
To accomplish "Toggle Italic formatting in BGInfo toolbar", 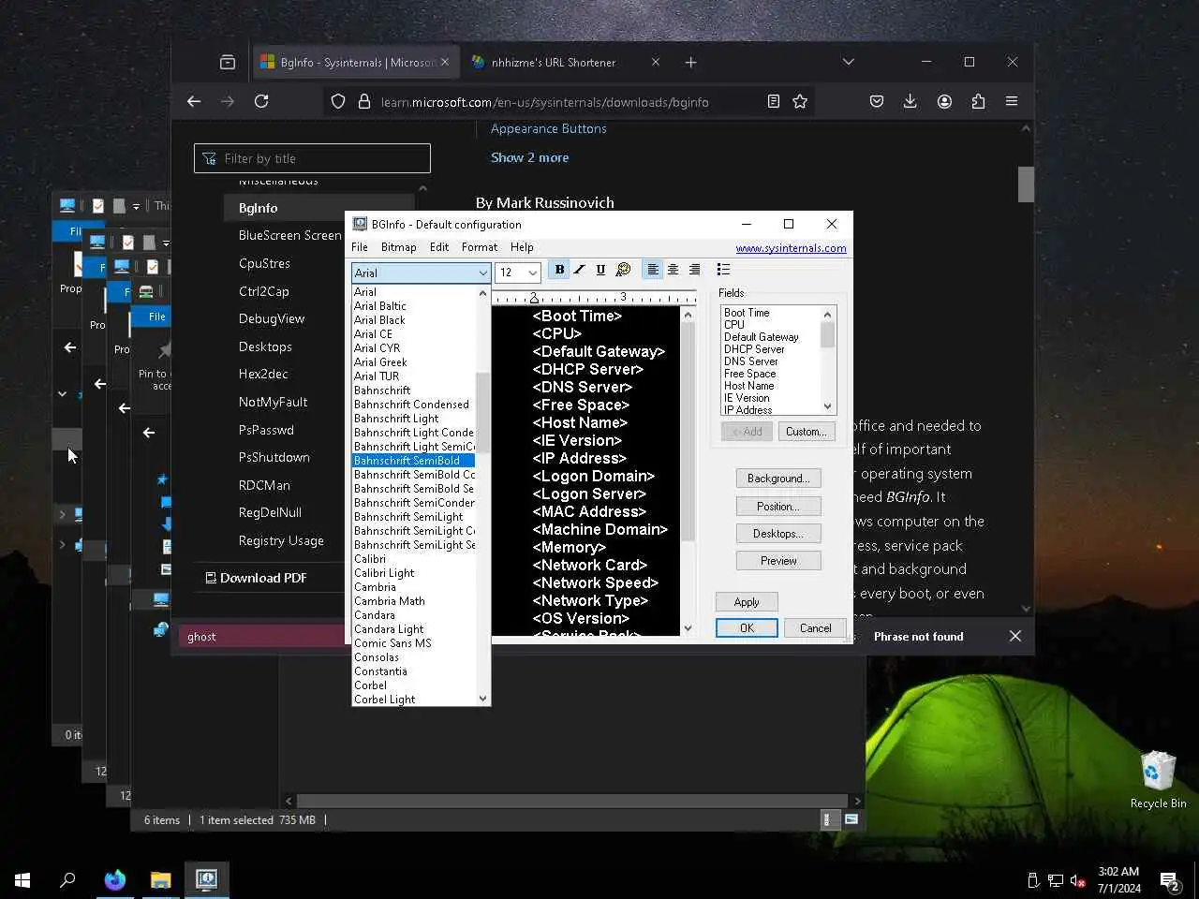I will coord(580,270).
